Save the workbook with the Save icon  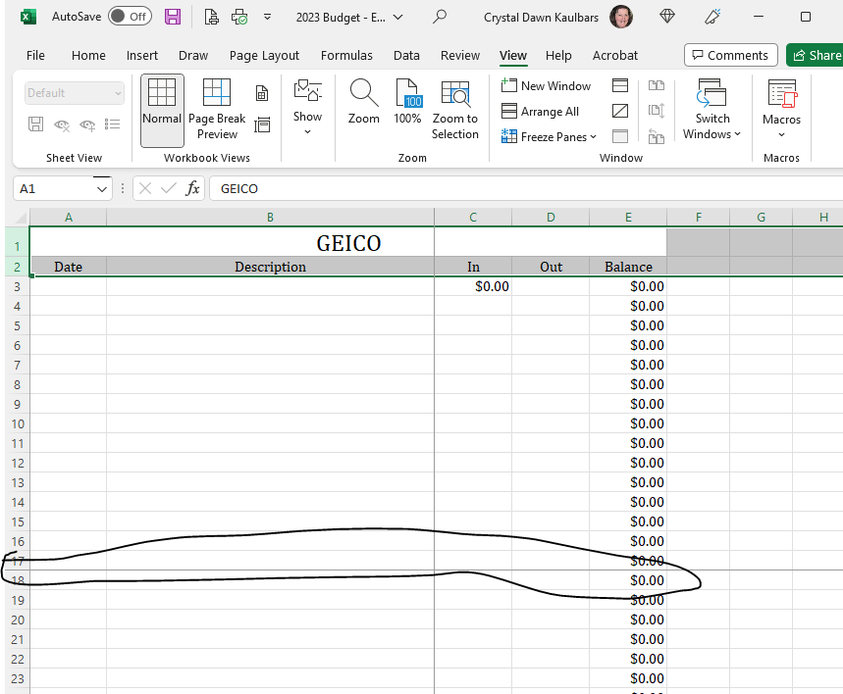[x=173, y=18]
